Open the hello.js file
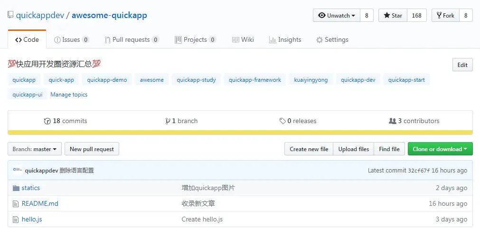Viewport: 480px width, 230px height. click(32, 219)
